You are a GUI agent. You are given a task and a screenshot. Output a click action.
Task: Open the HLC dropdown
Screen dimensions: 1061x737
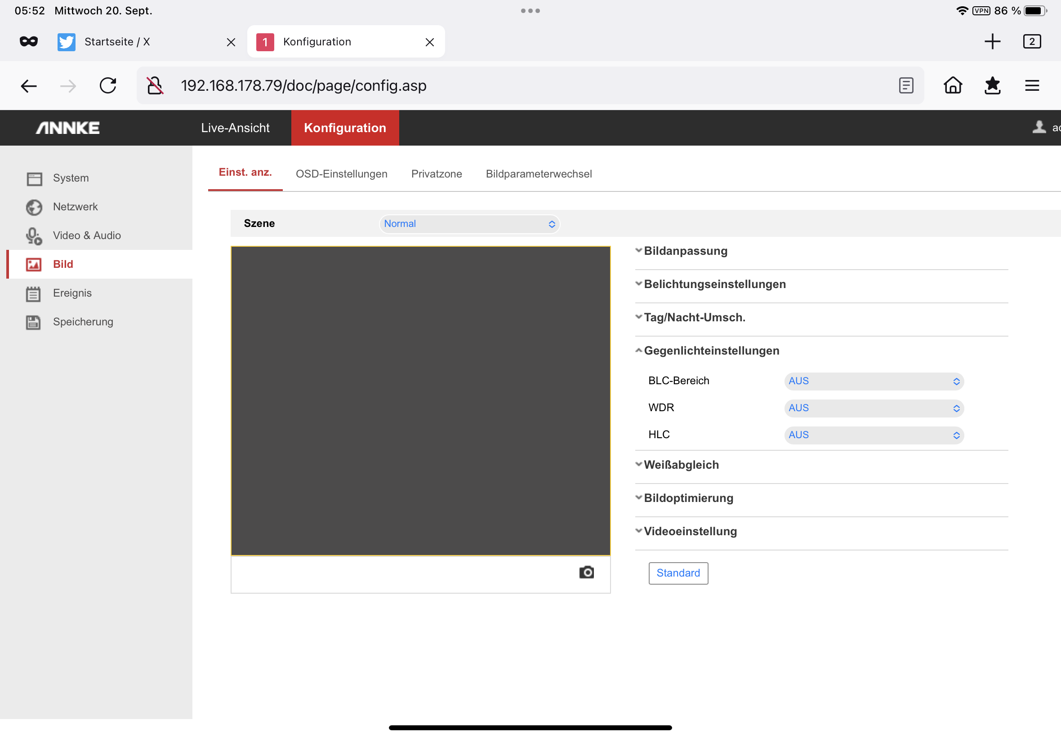point(873,435)
